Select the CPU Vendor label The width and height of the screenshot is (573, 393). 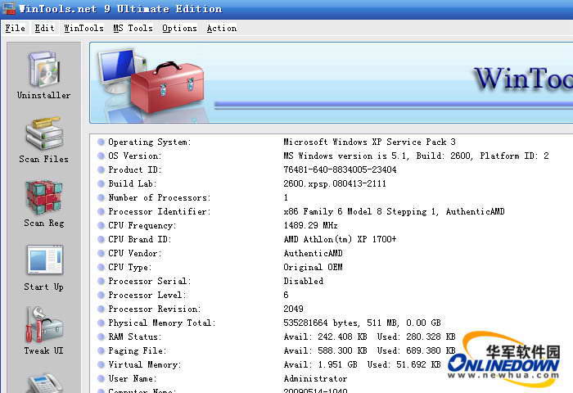coord(135,253)
